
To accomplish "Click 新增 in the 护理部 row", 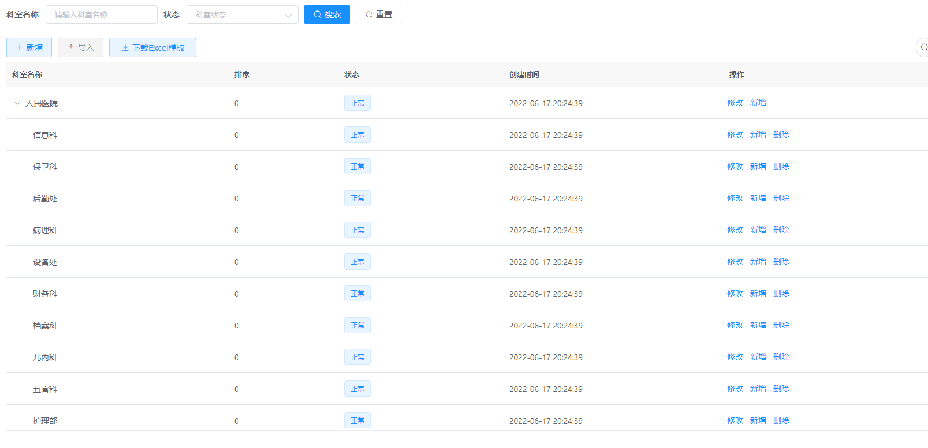I will [758, 420].
